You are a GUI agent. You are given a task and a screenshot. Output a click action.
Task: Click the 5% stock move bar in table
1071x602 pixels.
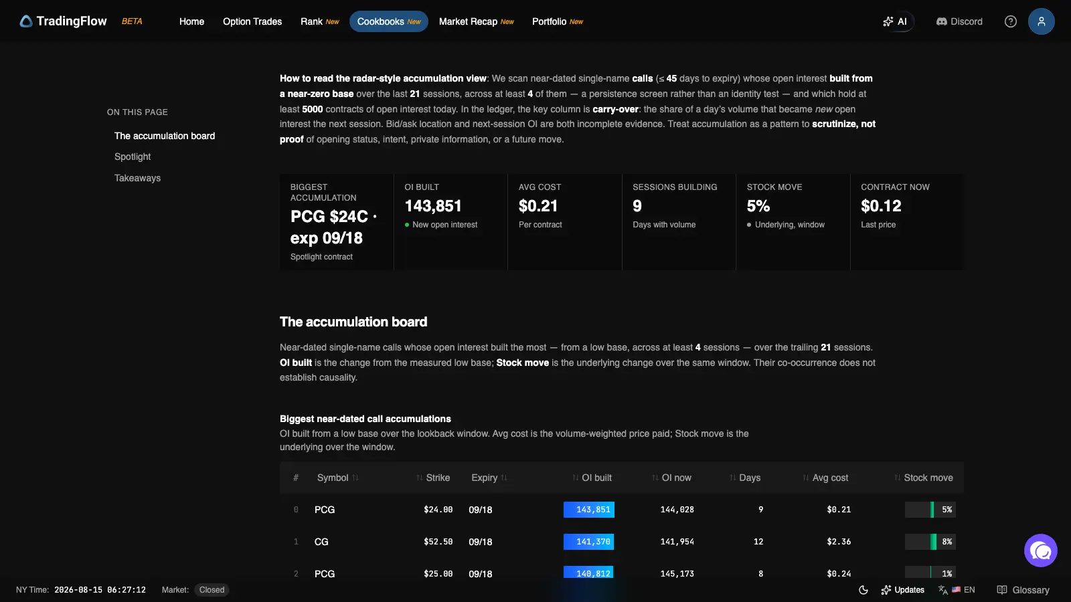point(930,510)
